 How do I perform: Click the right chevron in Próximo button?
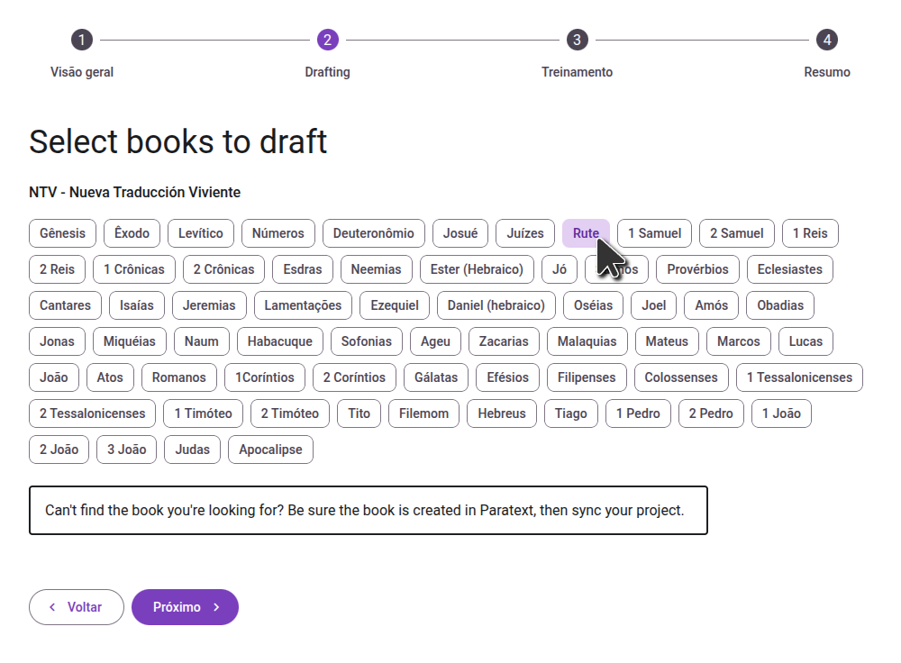(x=216, y=606)
